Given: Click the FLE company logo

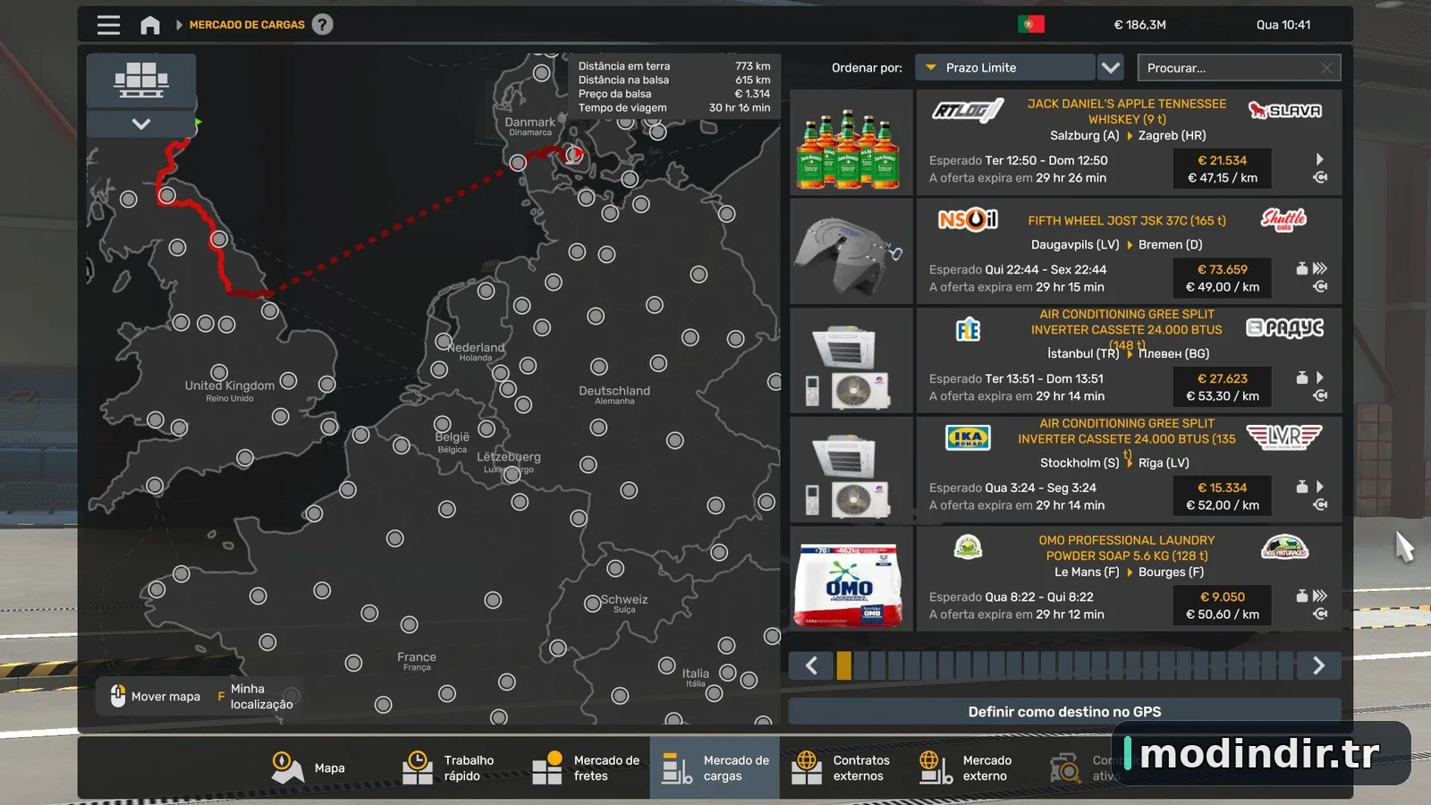Looking at the screenshot, I should tap(968, 329).
